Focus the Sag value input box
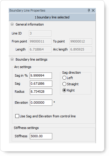 (x=41, y=84)
